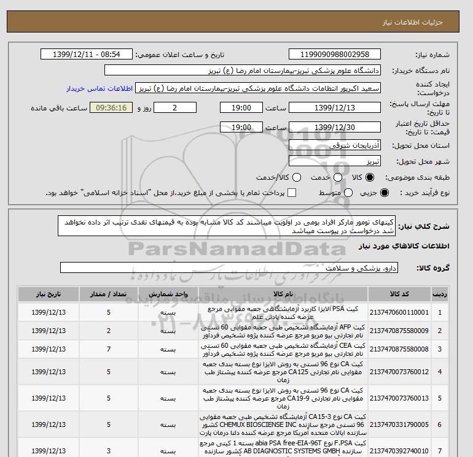The image size is (473, 457).
Task: Click the CA125 kit item name
Action: point(283,372)
